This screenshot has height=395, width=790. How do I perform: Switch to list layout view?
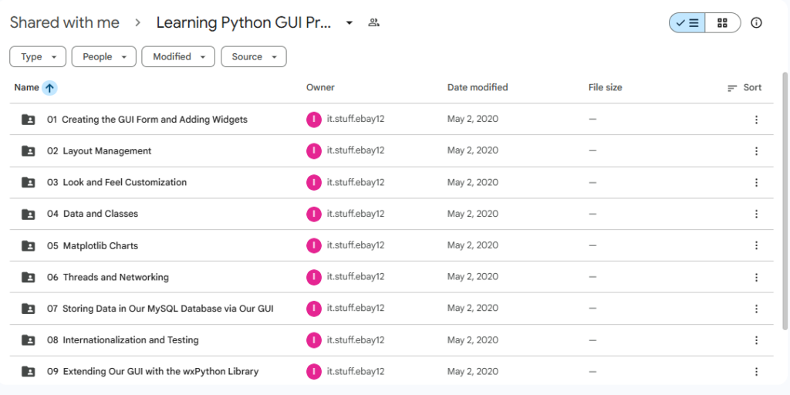pos(687,23)
